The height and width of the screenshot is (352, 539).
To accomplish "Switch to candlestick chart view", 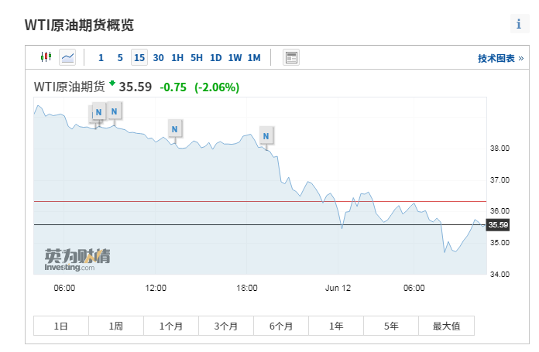I will click(46, 57).
